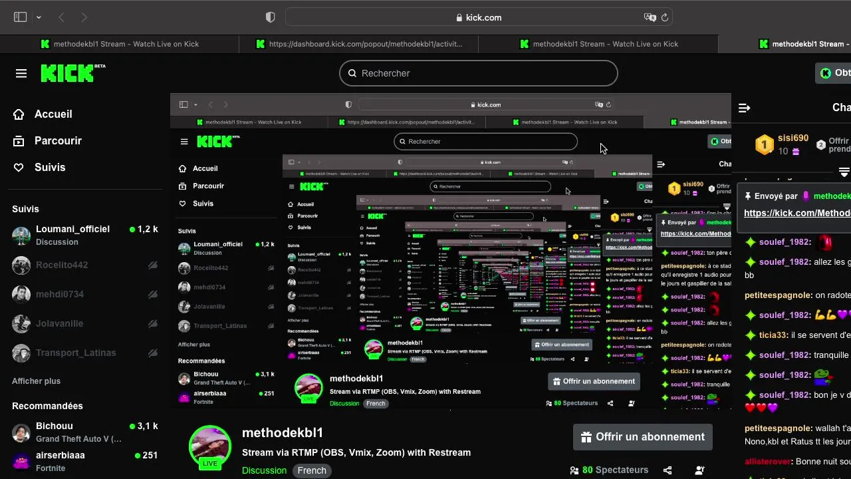This screenshot has height=479, width=851.
Task: Open mehdi0734 offline channel
Action: (85, 294)
